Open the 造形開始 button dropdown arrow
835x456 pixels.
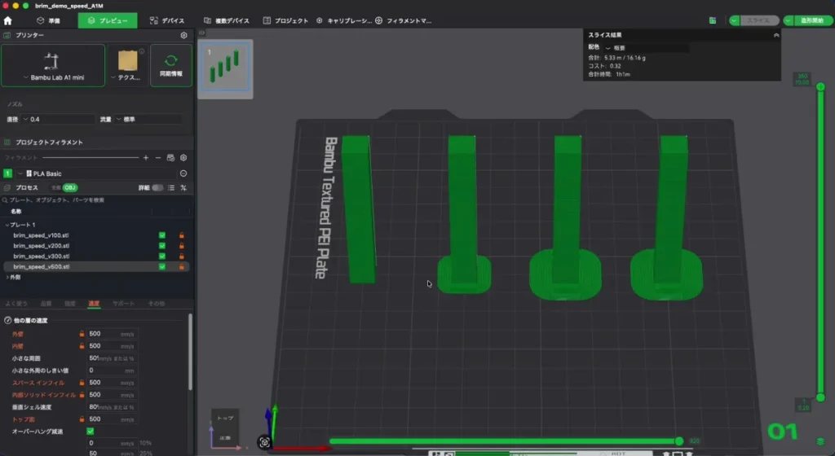(789, 20)
